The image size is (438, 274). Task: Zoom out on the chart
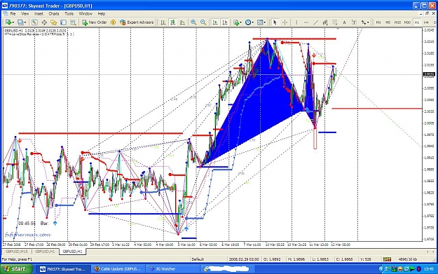click(x=203, y=22)
